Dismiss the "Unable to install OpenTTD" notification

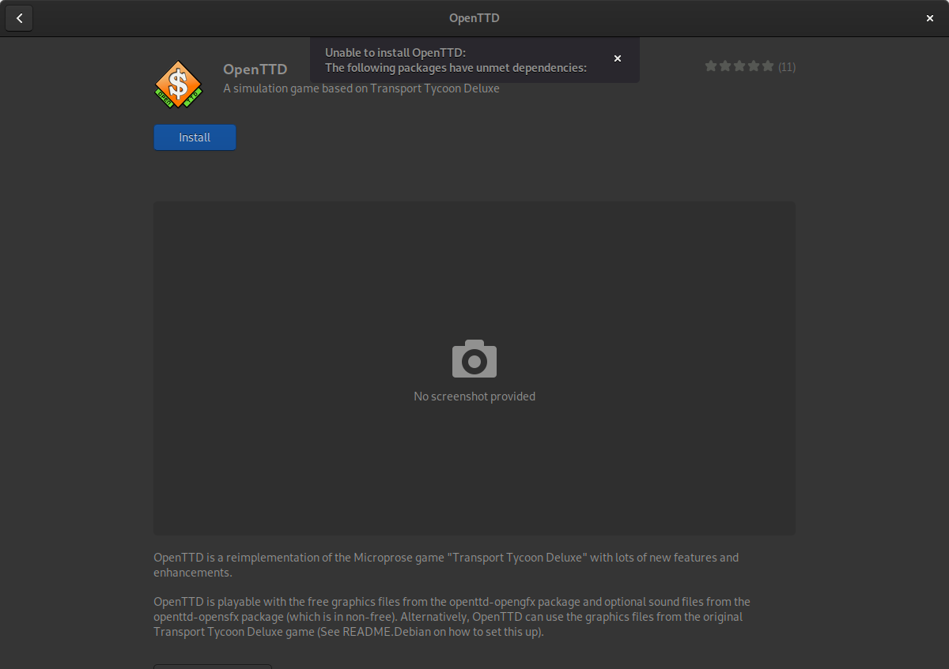click(618, 58)
